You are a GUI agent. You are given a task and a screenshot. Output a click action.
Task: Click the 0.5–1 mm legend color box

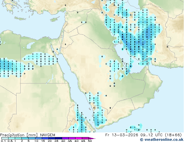coord(12,138)
